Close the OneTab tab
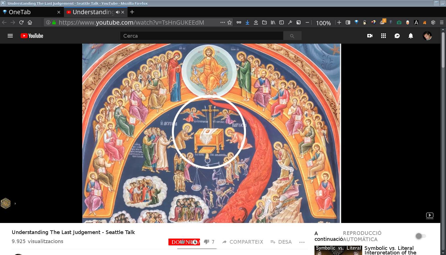 59,12
